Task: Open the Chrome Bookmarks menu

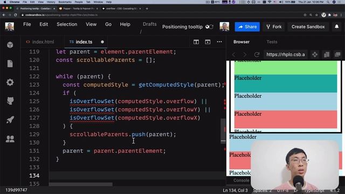Action: [65, 2]
